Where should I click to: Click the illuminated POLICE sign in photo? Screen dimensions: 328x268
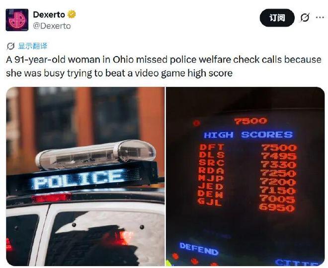[x=80, y=178]
